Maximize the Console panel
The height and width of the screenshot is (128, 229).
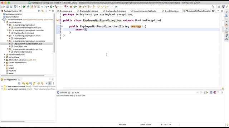pyautogui.click(x=222, y=92)
